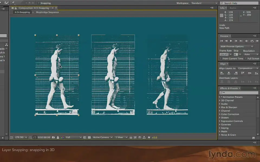Align layers to bottom edge
Screen dimensions: 260x162
256,73
